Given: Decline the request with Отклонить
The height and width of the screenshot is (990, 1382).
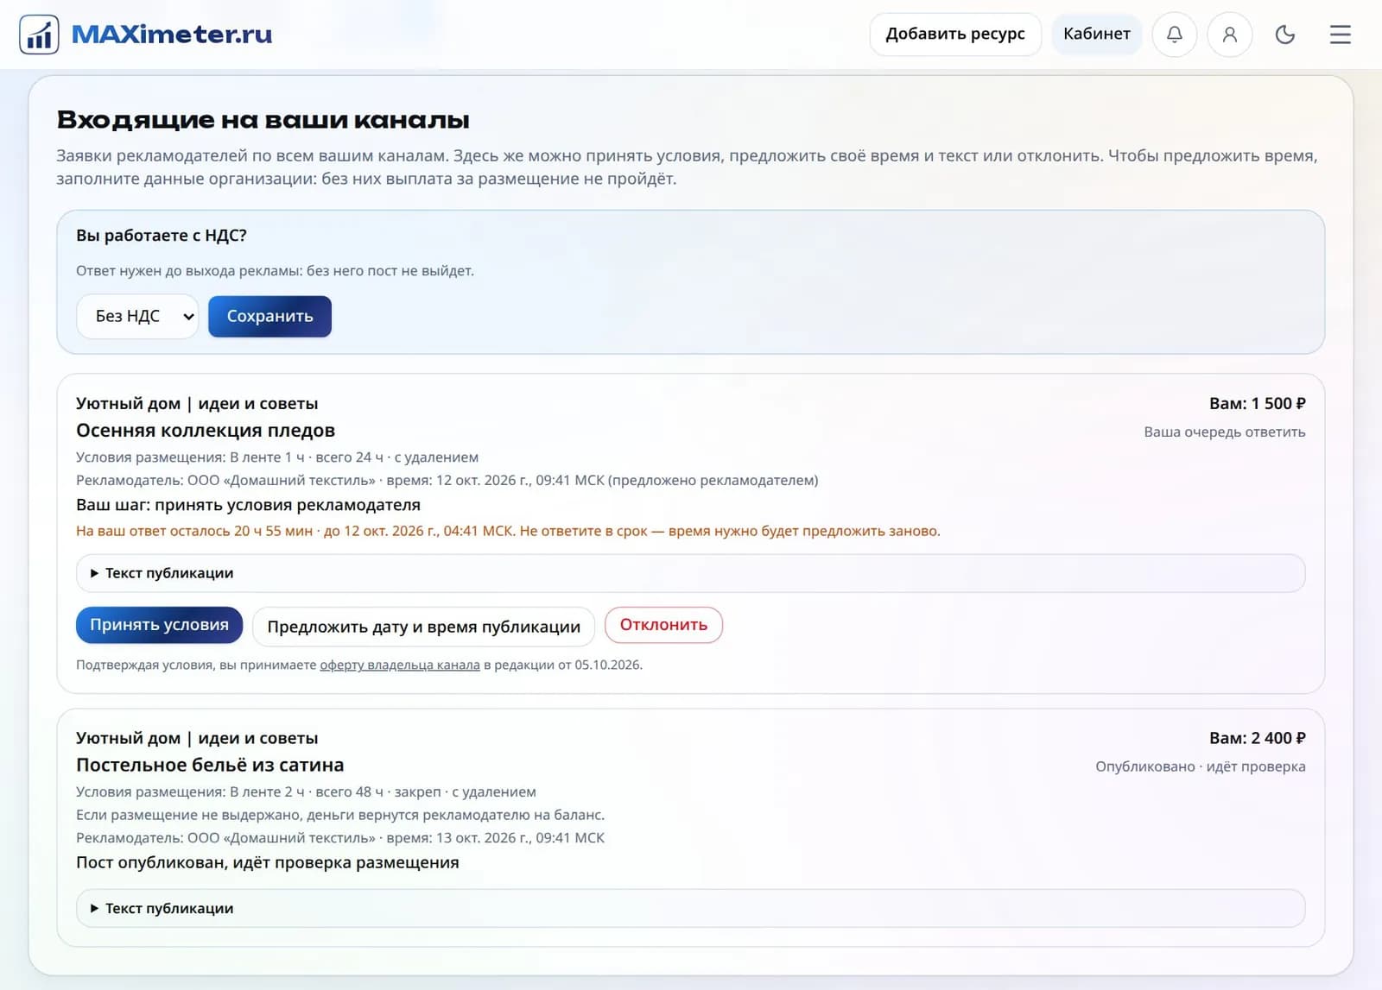Looking at the screenshot, I should click(663, 625).
